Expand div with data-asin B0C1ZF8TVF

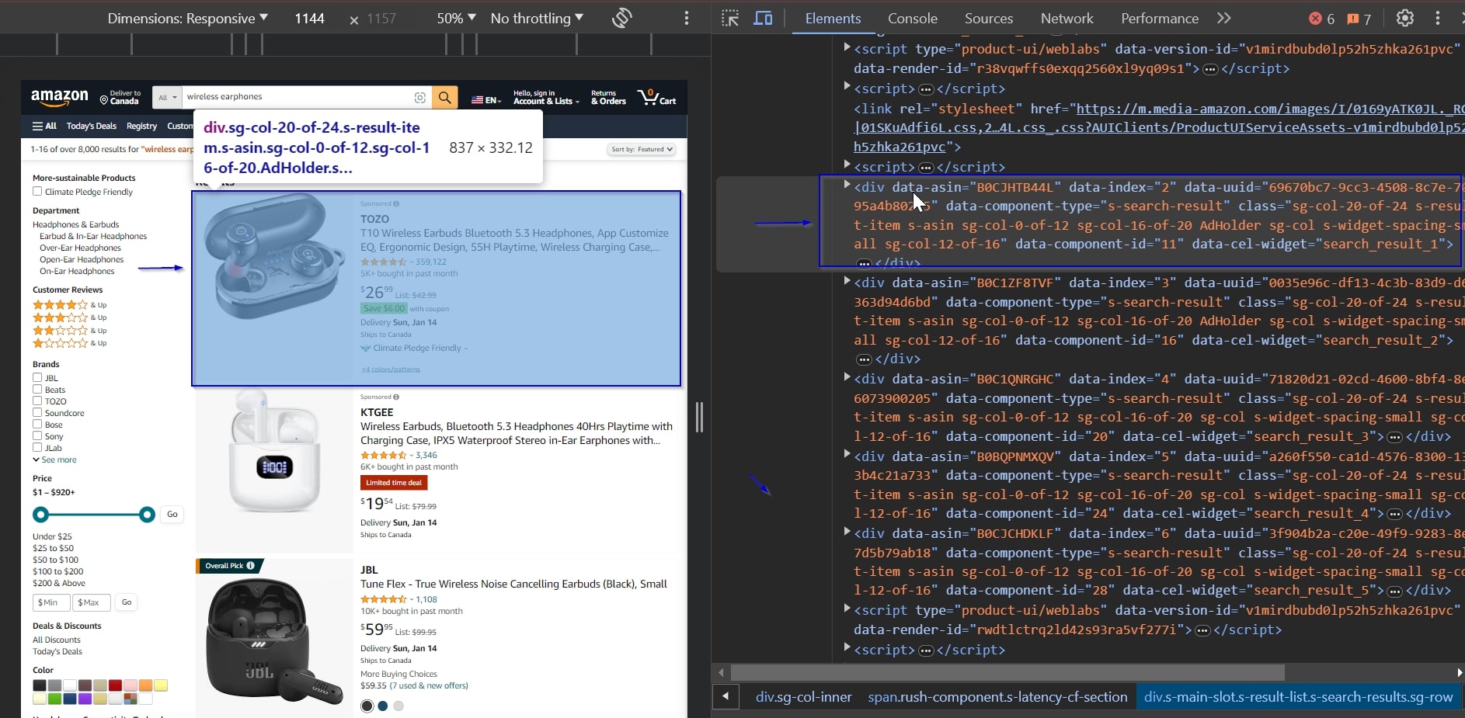click(847, 282)
